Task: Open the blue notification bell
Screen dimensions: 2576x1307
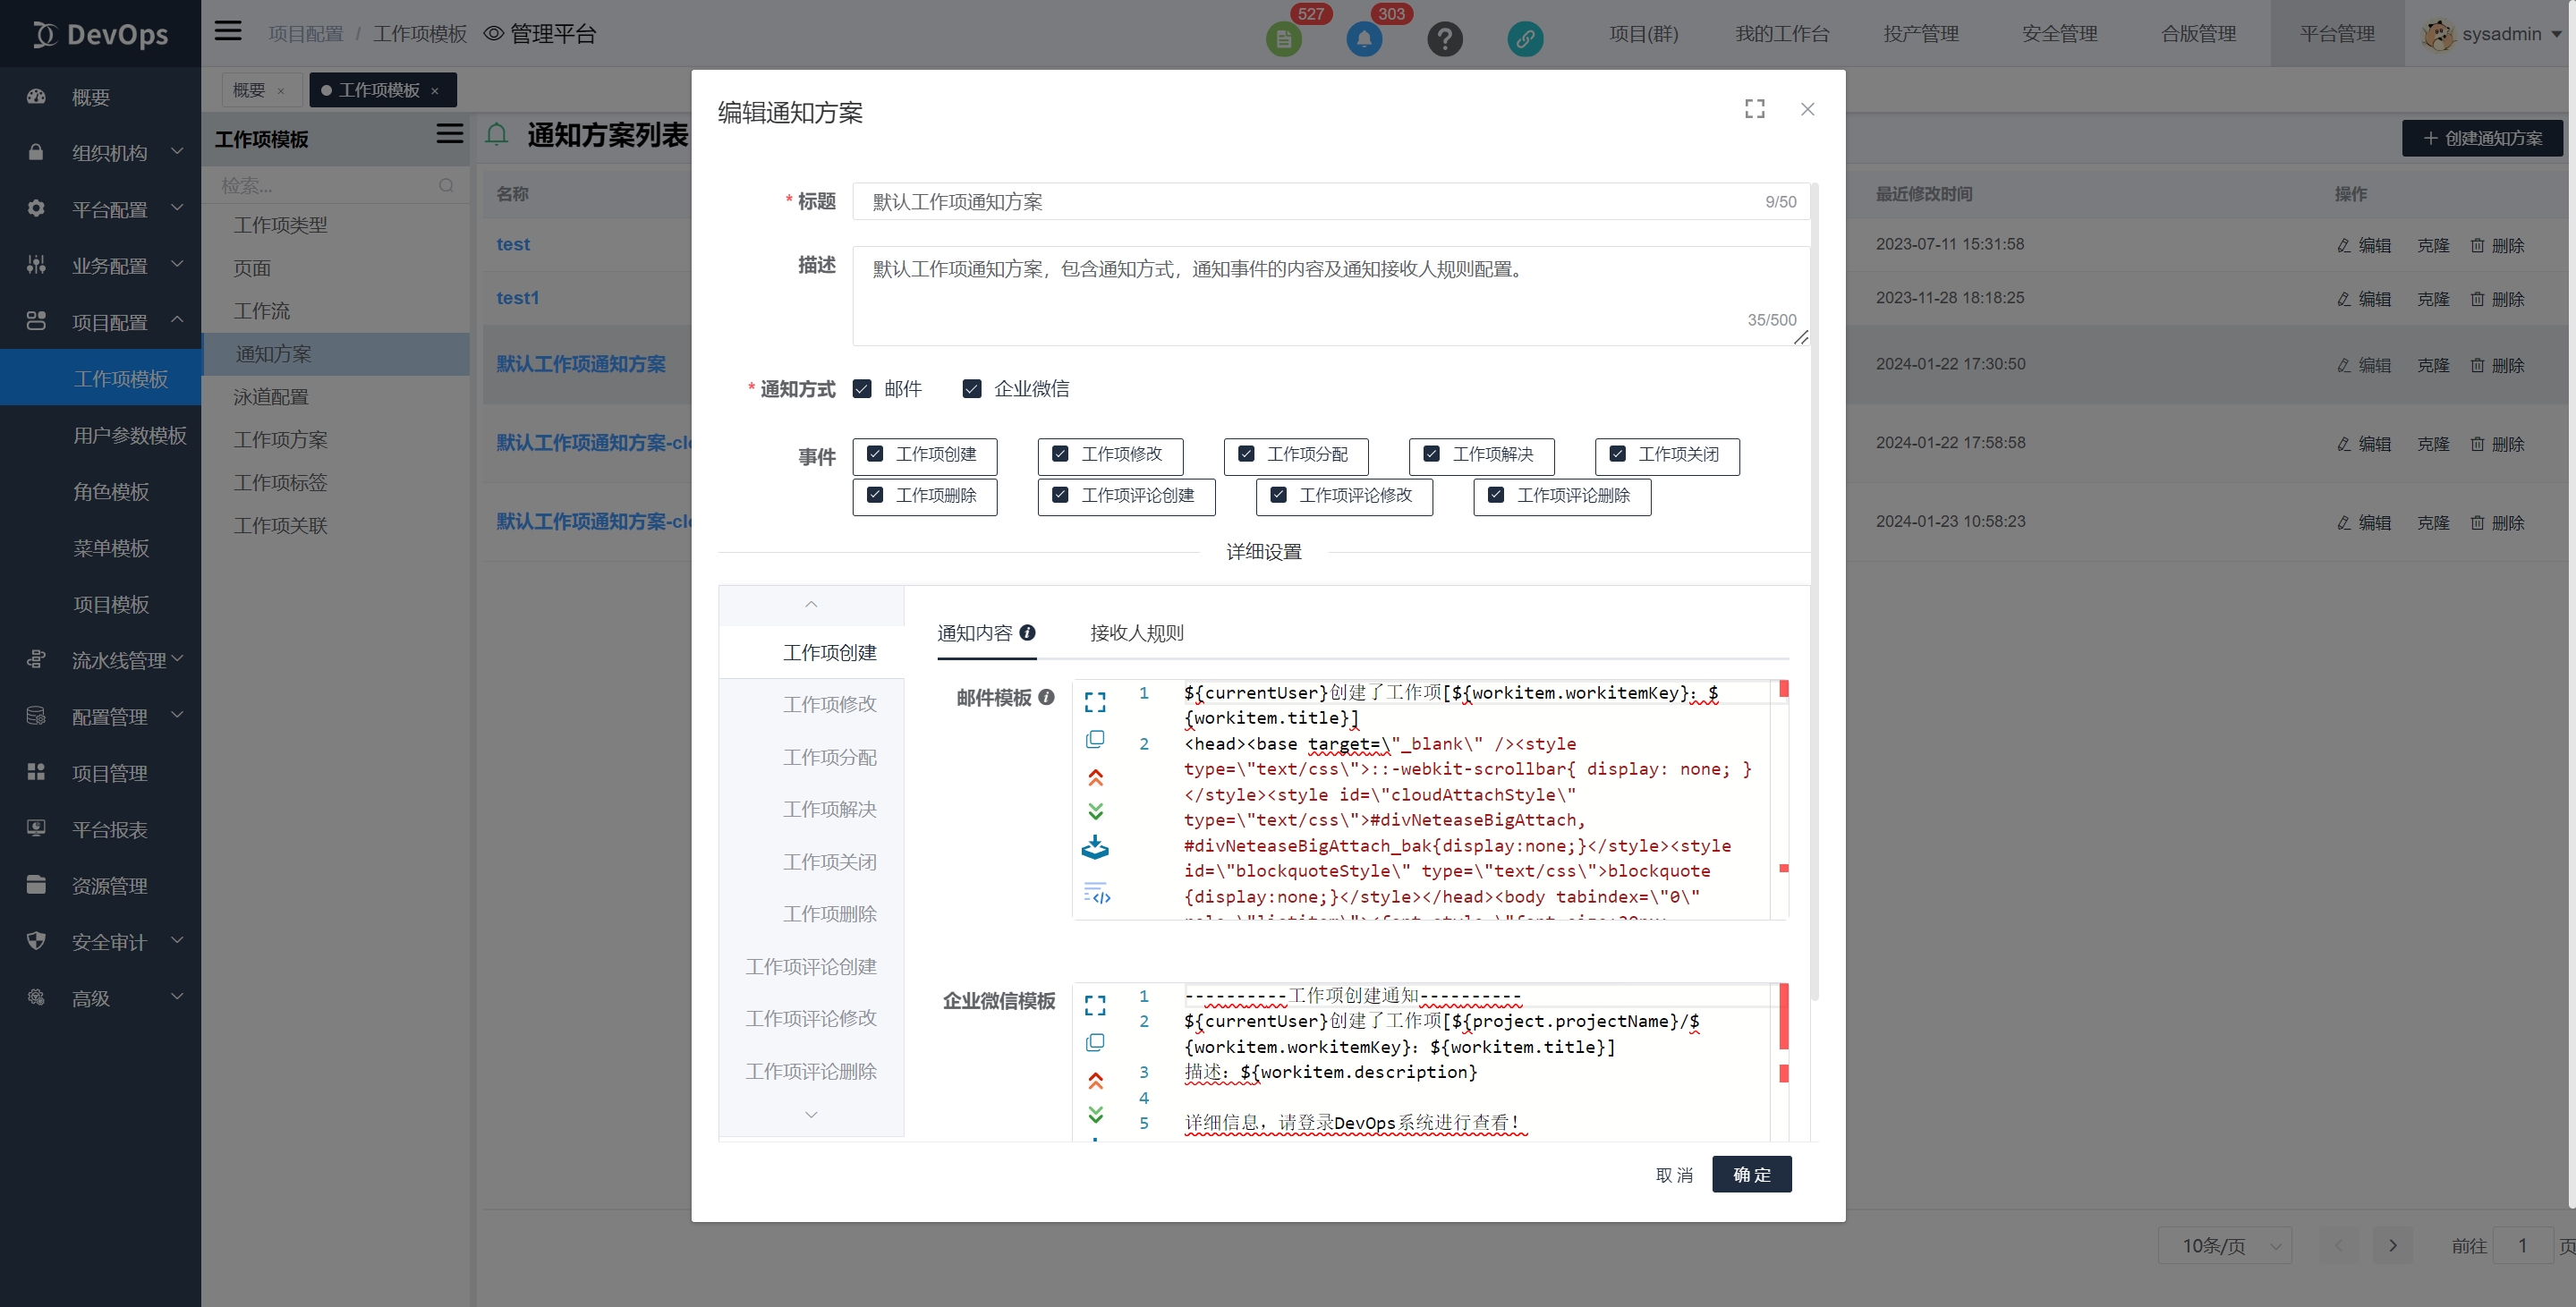Action: point(1364,39)
